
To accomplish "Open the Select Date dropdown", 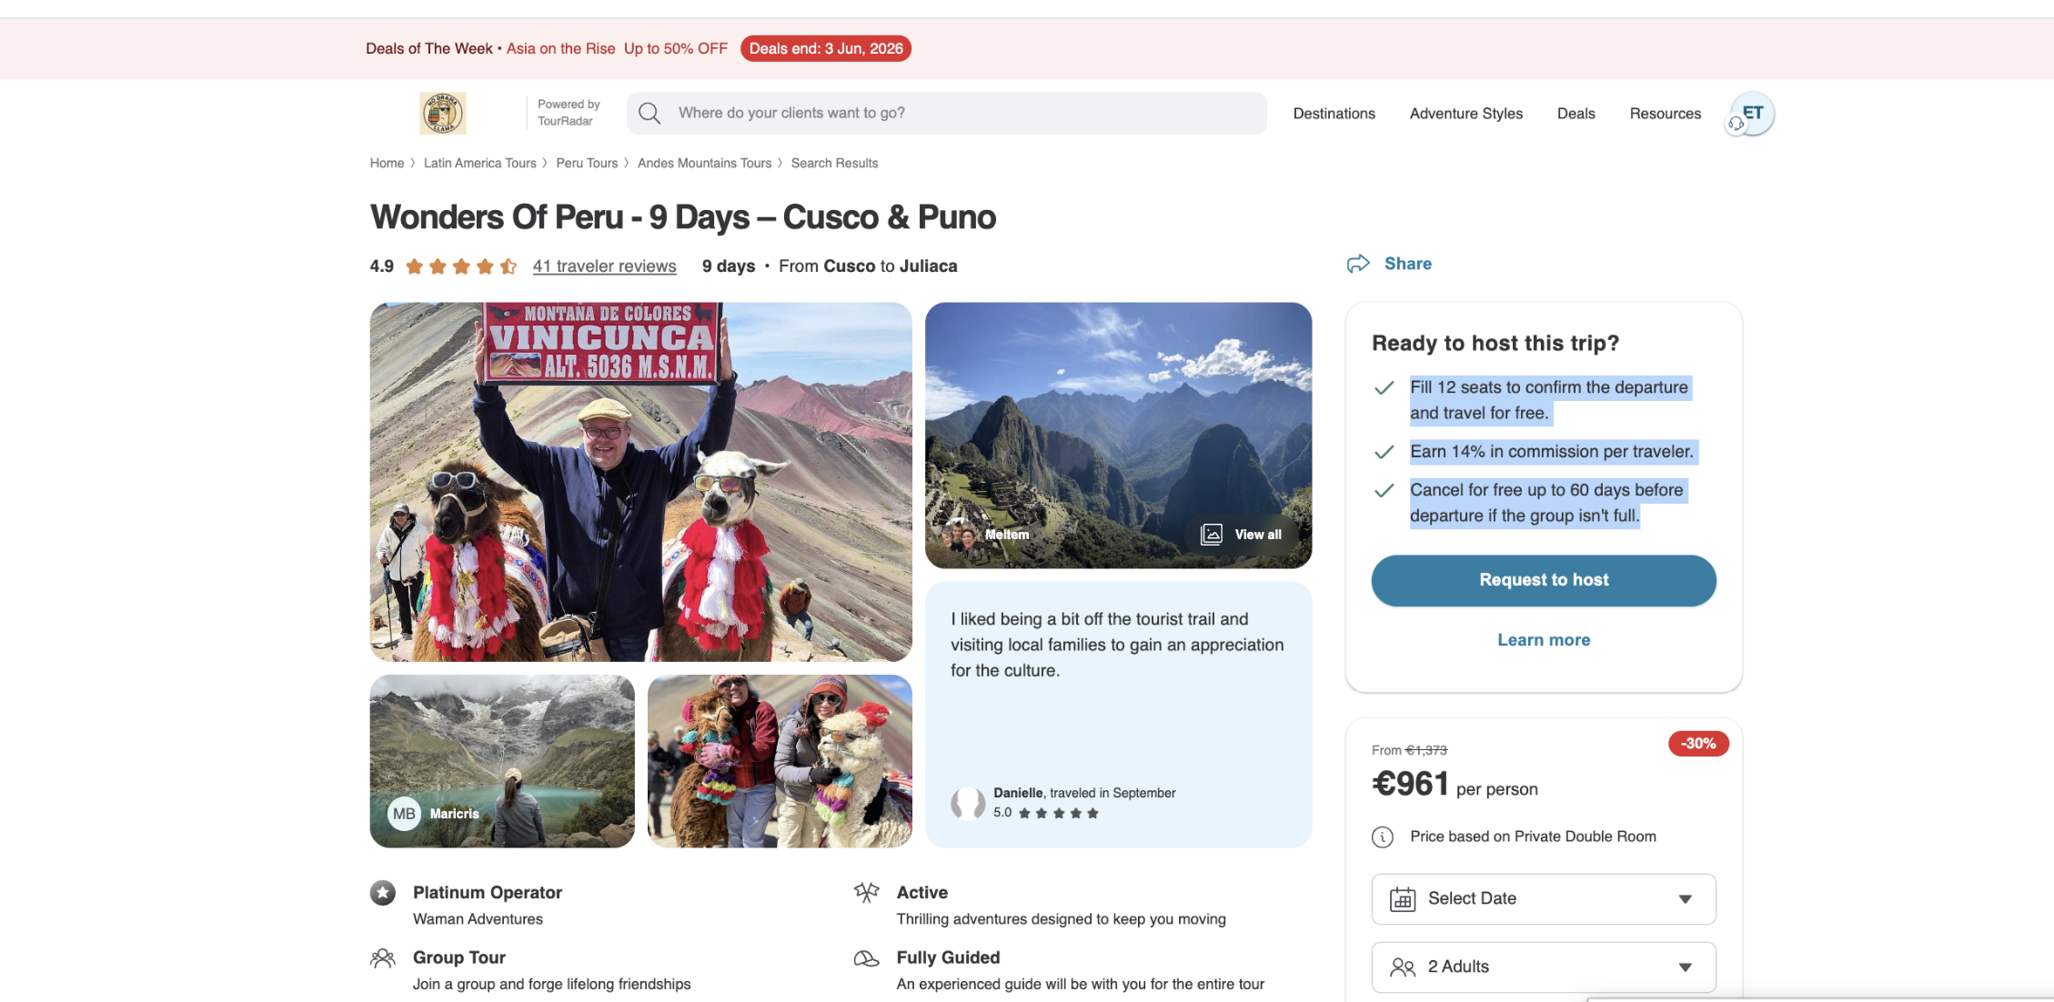I will coord(1544,899).
